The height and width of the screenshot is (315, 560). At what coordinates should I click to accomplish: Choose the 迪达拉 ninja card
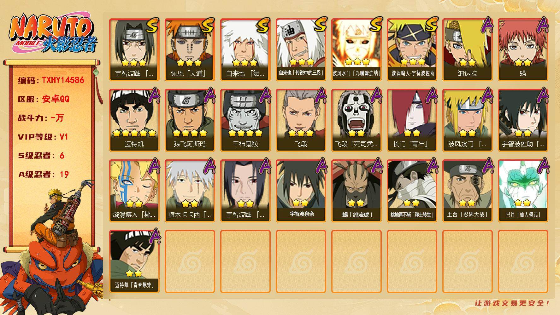coord(467,50)
